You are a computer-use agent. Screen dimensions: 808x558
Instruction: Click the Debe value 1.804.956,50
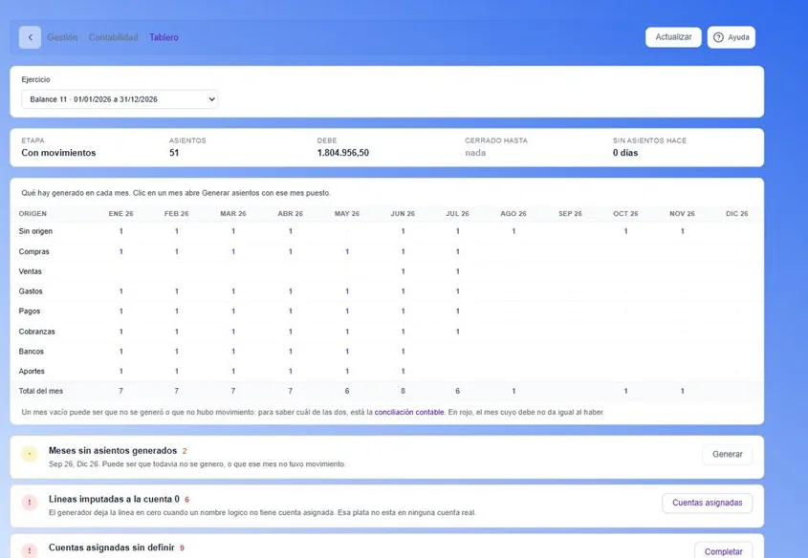[x=343, y=153]
